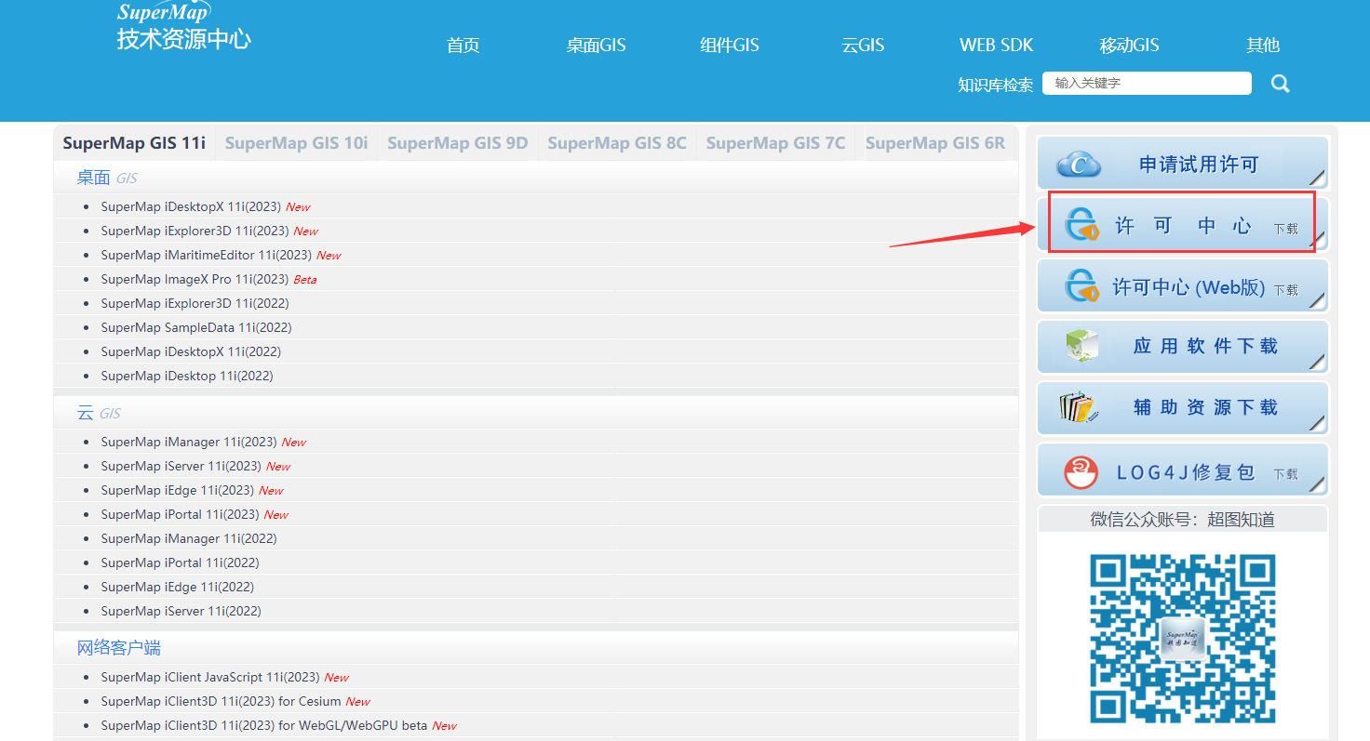Click the 辅助资源下载 button
The width and height of the screenshot is (1370, 741).
point(1183,407)
